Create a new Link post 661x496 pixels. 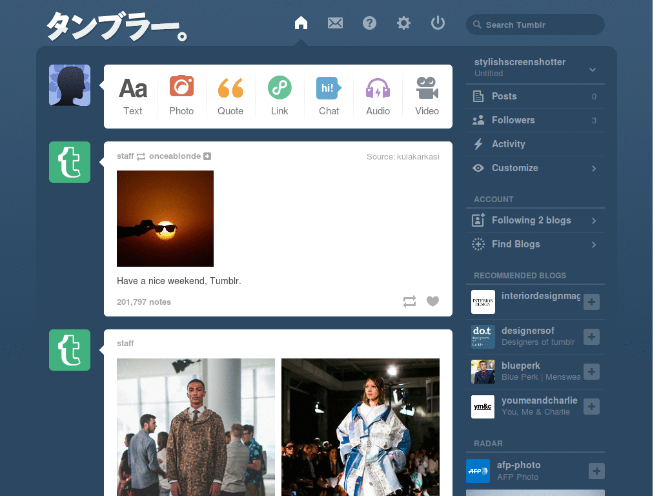point(280,96)
